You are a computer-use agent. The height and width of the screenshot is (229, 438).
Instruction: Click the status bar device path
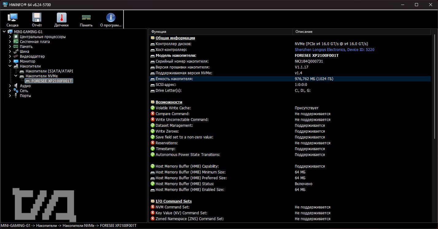68,226
